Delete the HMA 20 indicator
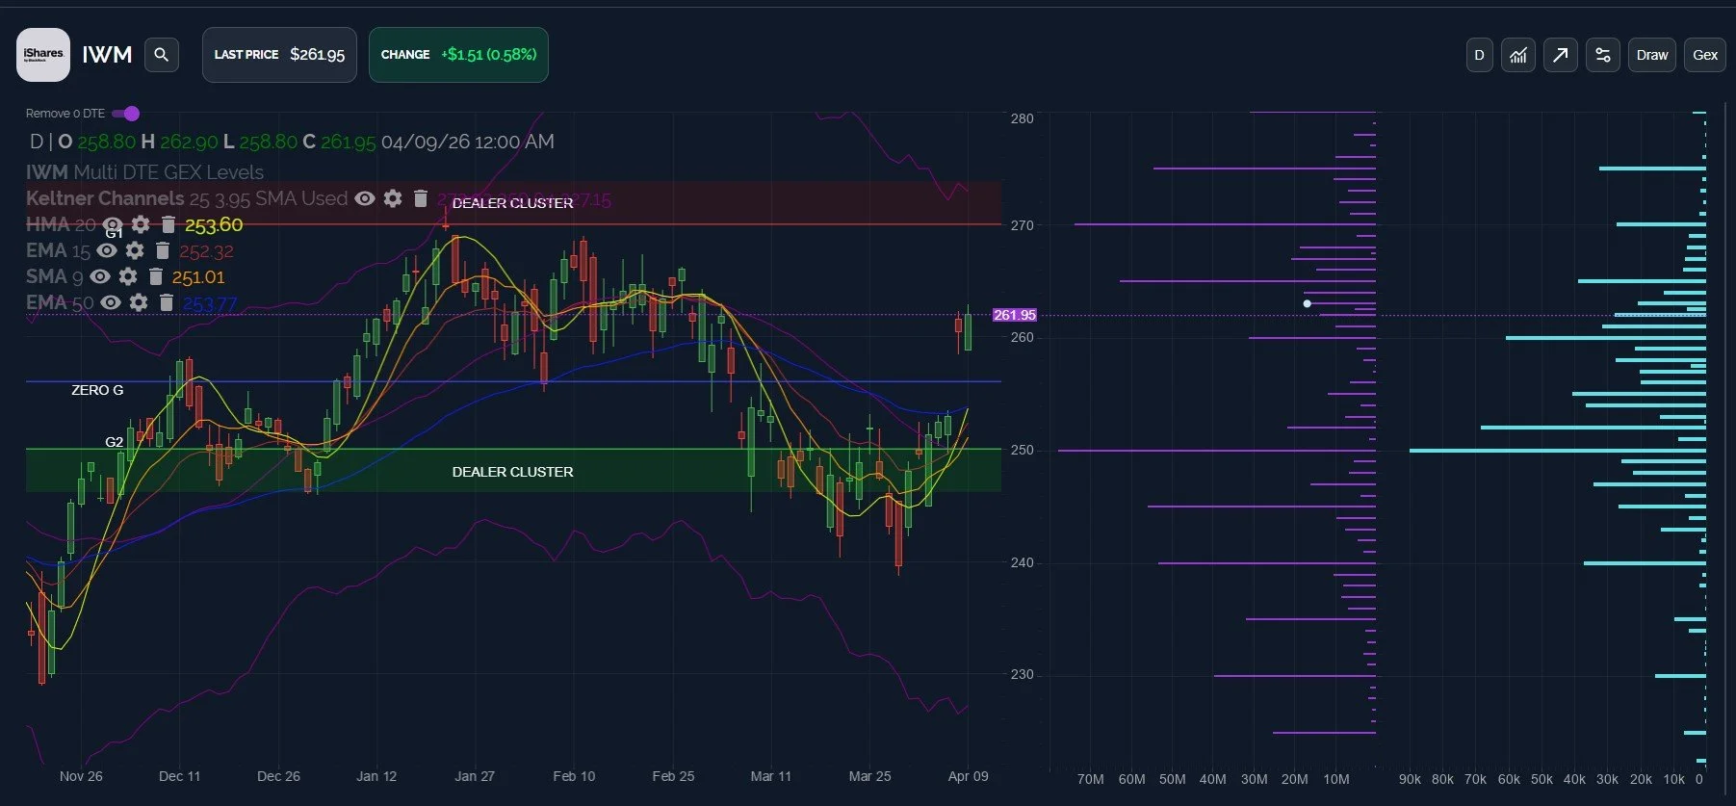 coord(168,224)
